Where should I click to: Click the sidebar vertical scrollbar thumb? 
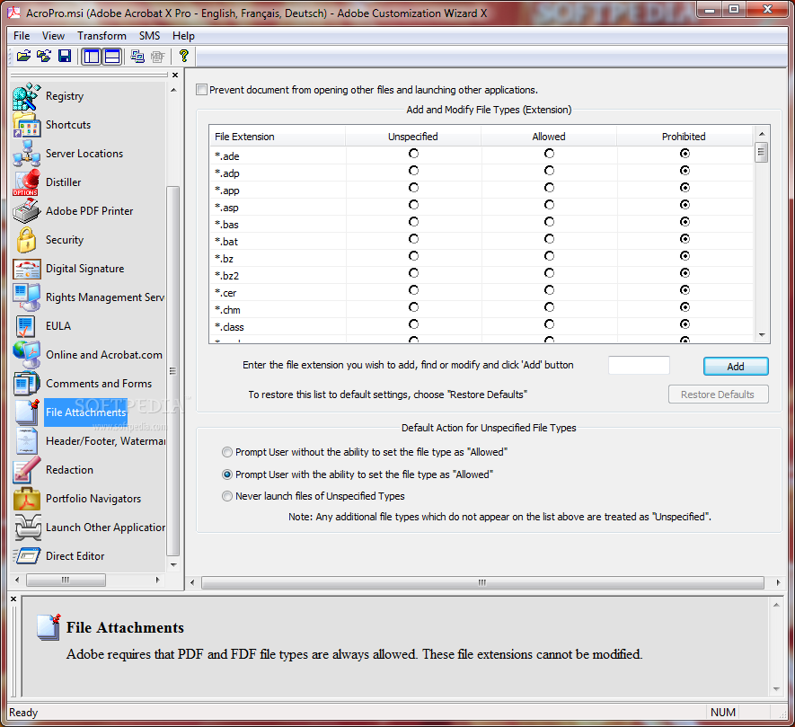click(172, 371)
